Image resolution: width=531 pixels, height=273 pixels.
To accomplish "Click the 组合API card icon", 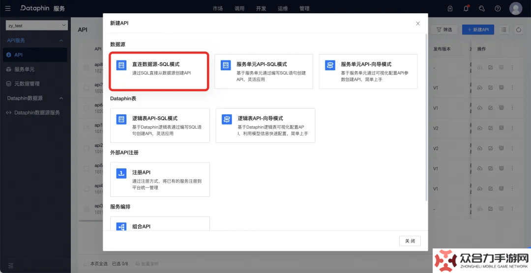I will tap(121, 227).
